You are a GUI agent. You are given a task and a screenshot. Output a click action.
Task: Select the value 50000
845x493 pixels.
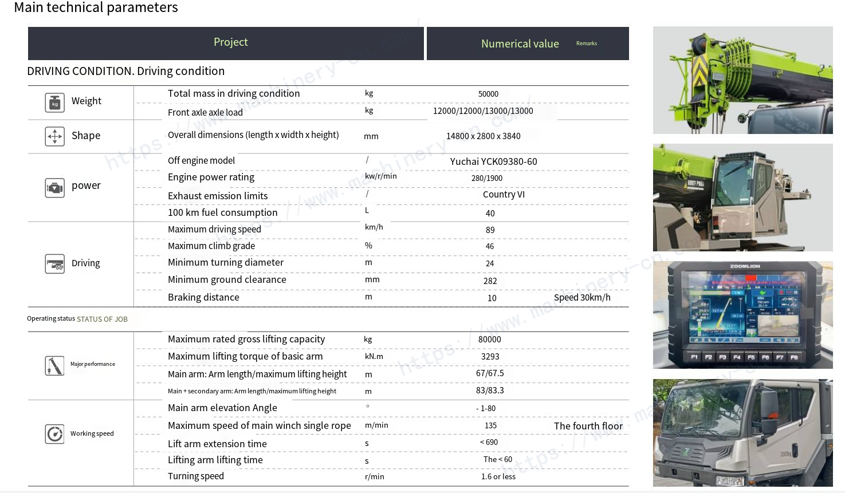tap(488, 94)
